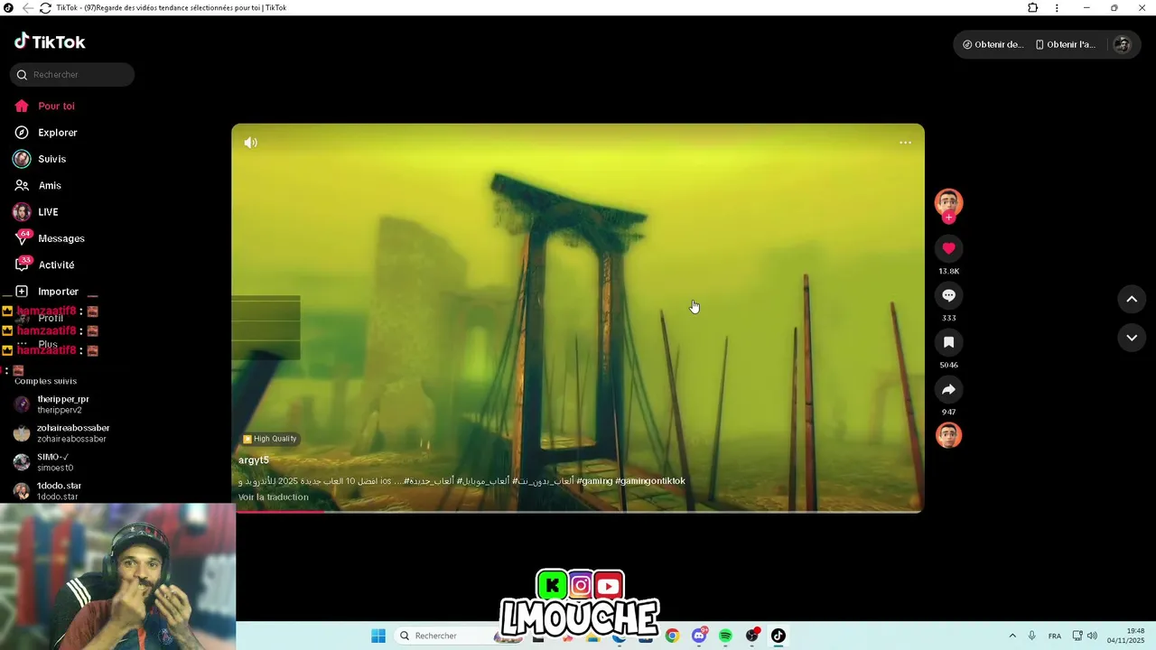Viewport: 1156px width, 650px height.
Task: Open the comments with the speech bubble icon
Action: pyautogui.click(x=948, y=295)
